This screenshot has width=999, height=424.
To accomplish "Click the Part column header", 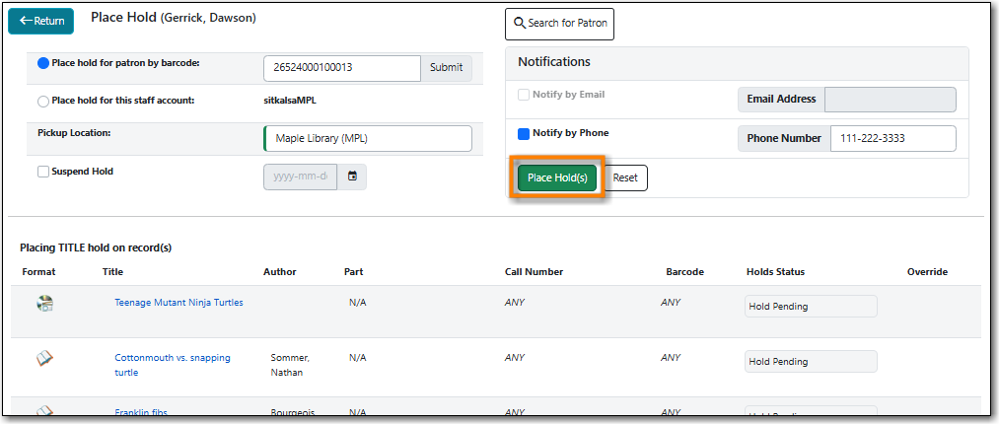I will coord(354,272).
